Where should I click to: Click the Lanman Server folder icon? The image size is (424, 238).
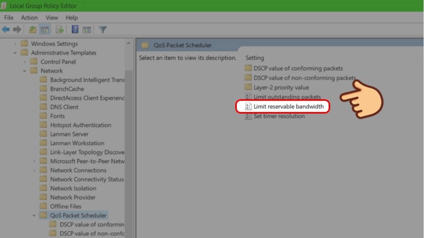point(43,134)
